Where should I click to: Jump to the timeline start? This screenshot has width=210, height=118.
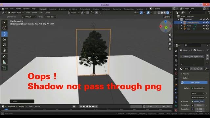coord(81,106)
